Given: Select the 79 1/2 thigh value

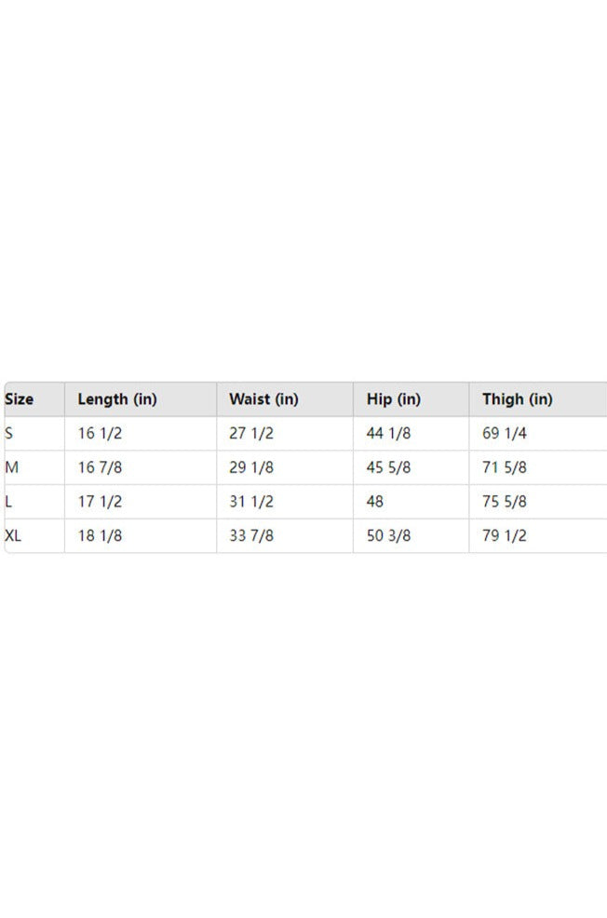Looking at the screenshot, I should [505, 535].
